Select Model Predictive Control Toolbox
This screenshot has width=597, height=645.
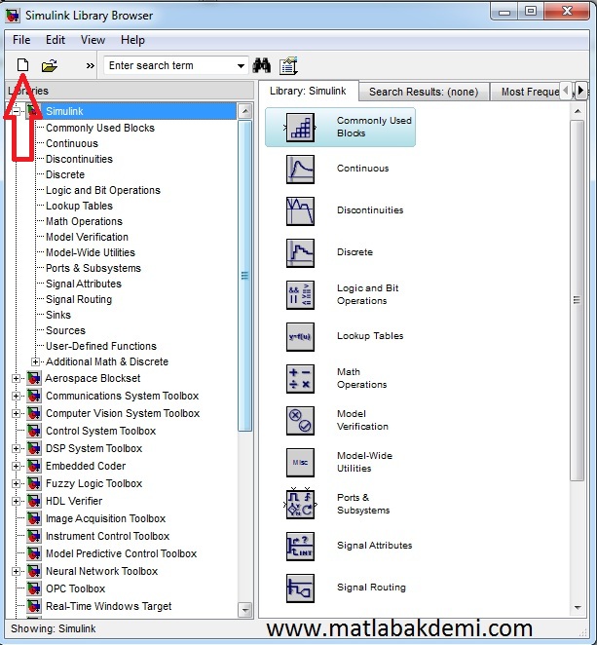pos(122,553)
